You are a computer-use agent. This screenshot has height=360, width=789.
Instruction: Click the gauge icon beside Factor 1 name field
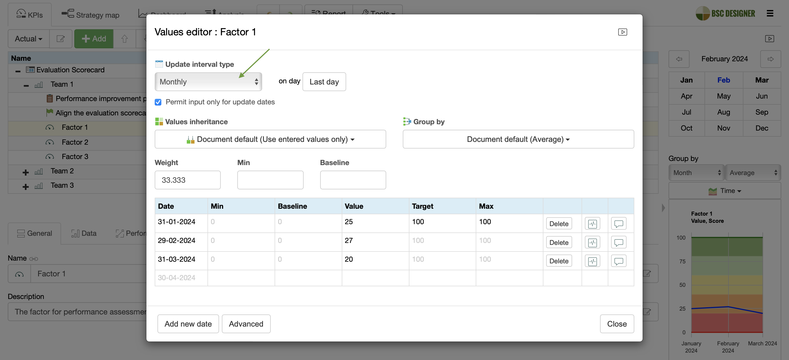19,273
